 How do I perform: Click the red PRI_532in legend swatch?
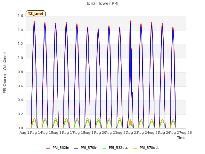click(x=48, y=148)
